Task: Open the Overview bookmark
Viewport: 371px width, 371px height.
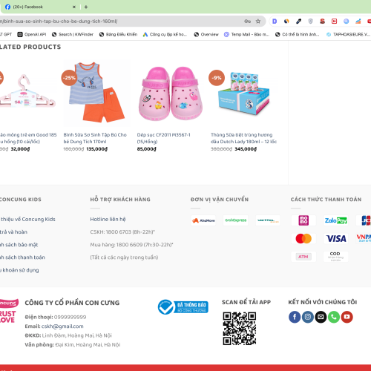Action: 206,34
